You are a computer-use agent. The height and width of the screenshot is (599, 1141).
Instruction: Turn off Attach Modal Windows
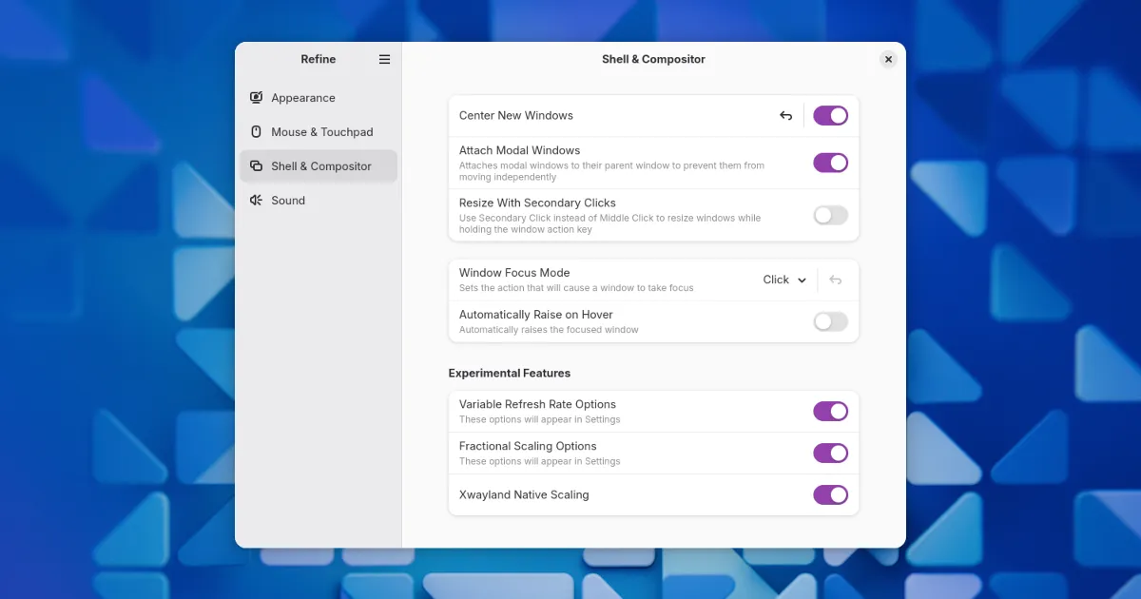830,163
